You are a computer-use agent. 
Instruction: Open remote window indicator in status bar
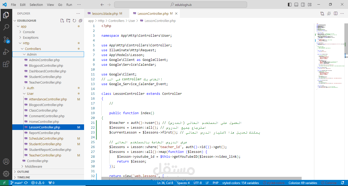4,183
